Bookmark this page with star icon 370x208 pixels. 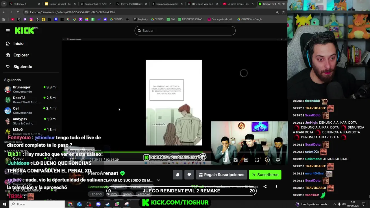tap(283, 12)
